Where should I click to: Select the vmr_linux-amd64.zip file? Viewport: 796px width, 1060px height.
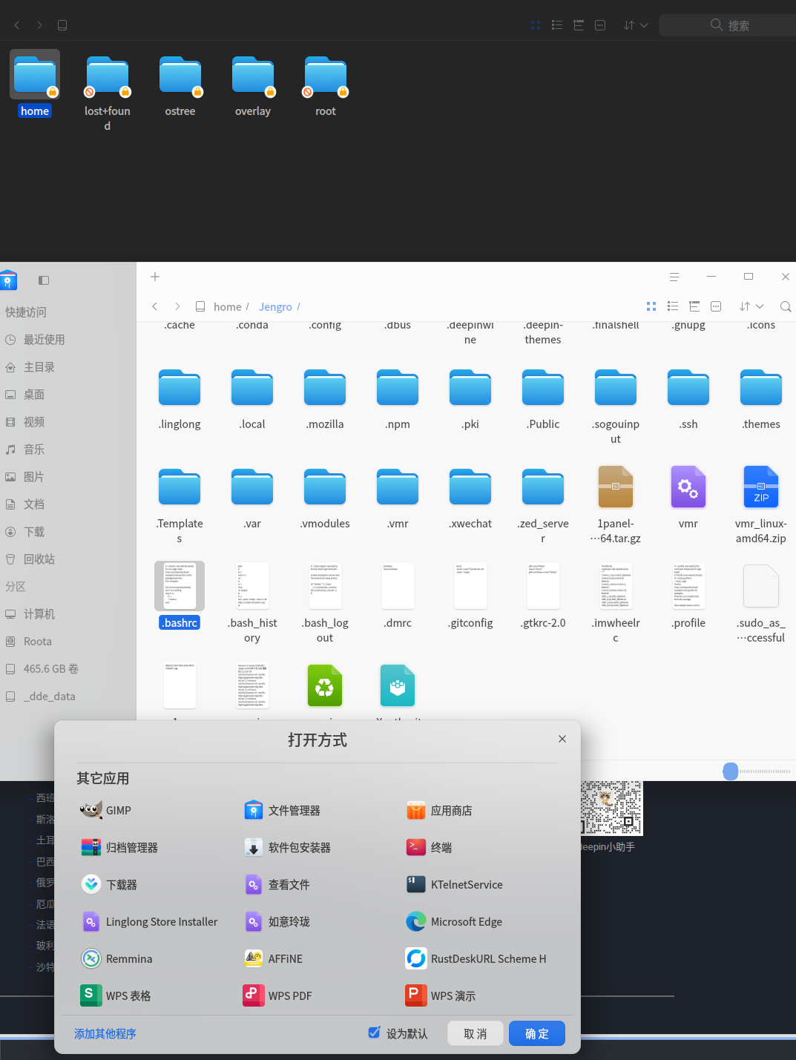[761, 505]
